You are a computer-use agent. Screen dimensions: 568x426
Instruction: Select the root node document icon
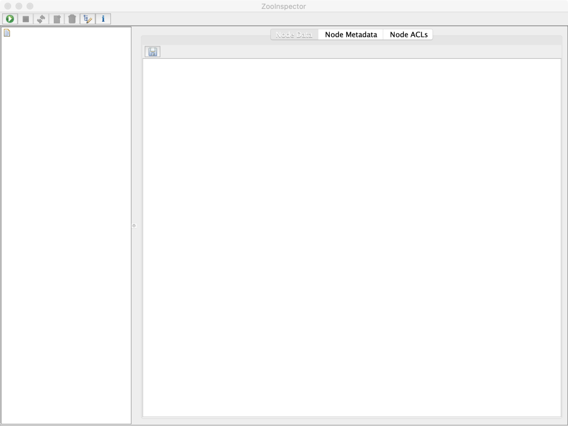click(x=7, y=33)
